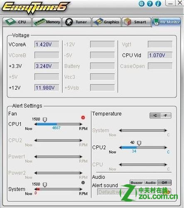Click the disabled CPU2 fan slider bar
The image size is (184, 208).
(58, 140)
